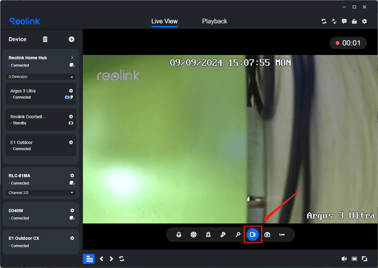Collapse the 3 Device(s) list

[x=41, y=77]
